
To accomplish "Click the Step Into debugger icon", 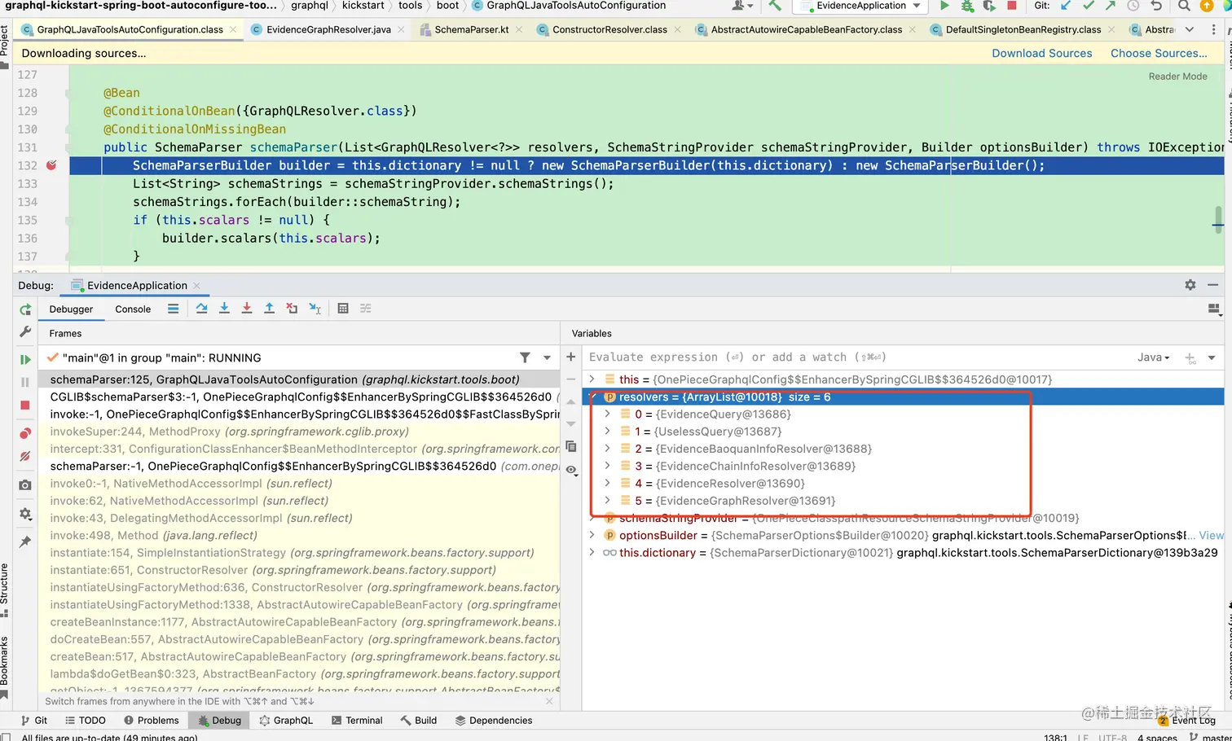I will pos(224,309).
